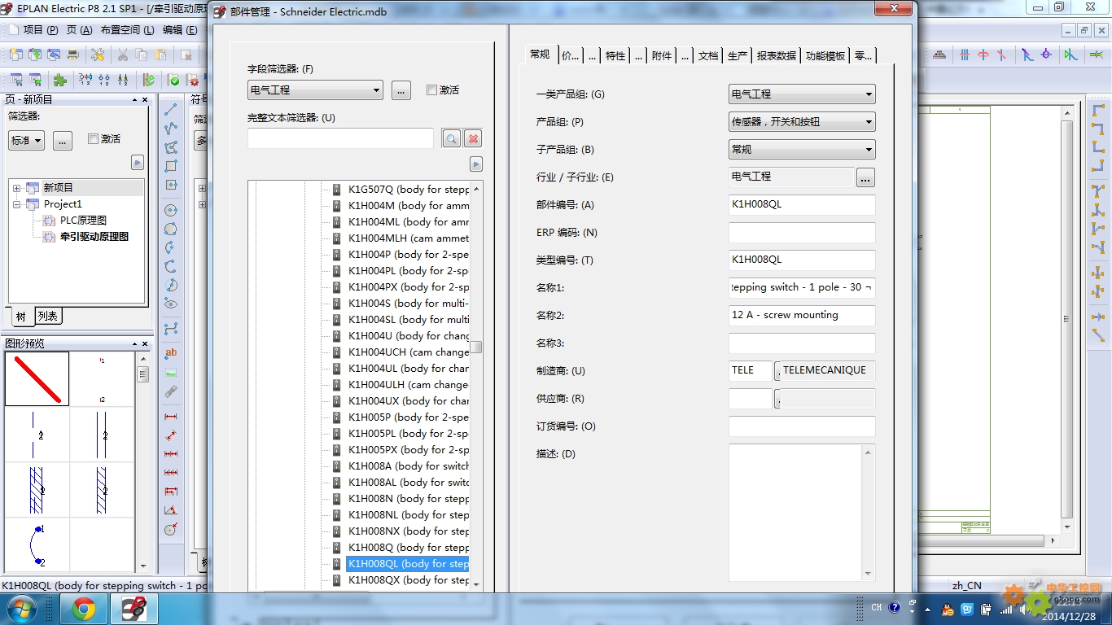The height and width of the screenshot is (625, 1112).
Task: Collapse the Project1 tree node
Action: [16, 204]
